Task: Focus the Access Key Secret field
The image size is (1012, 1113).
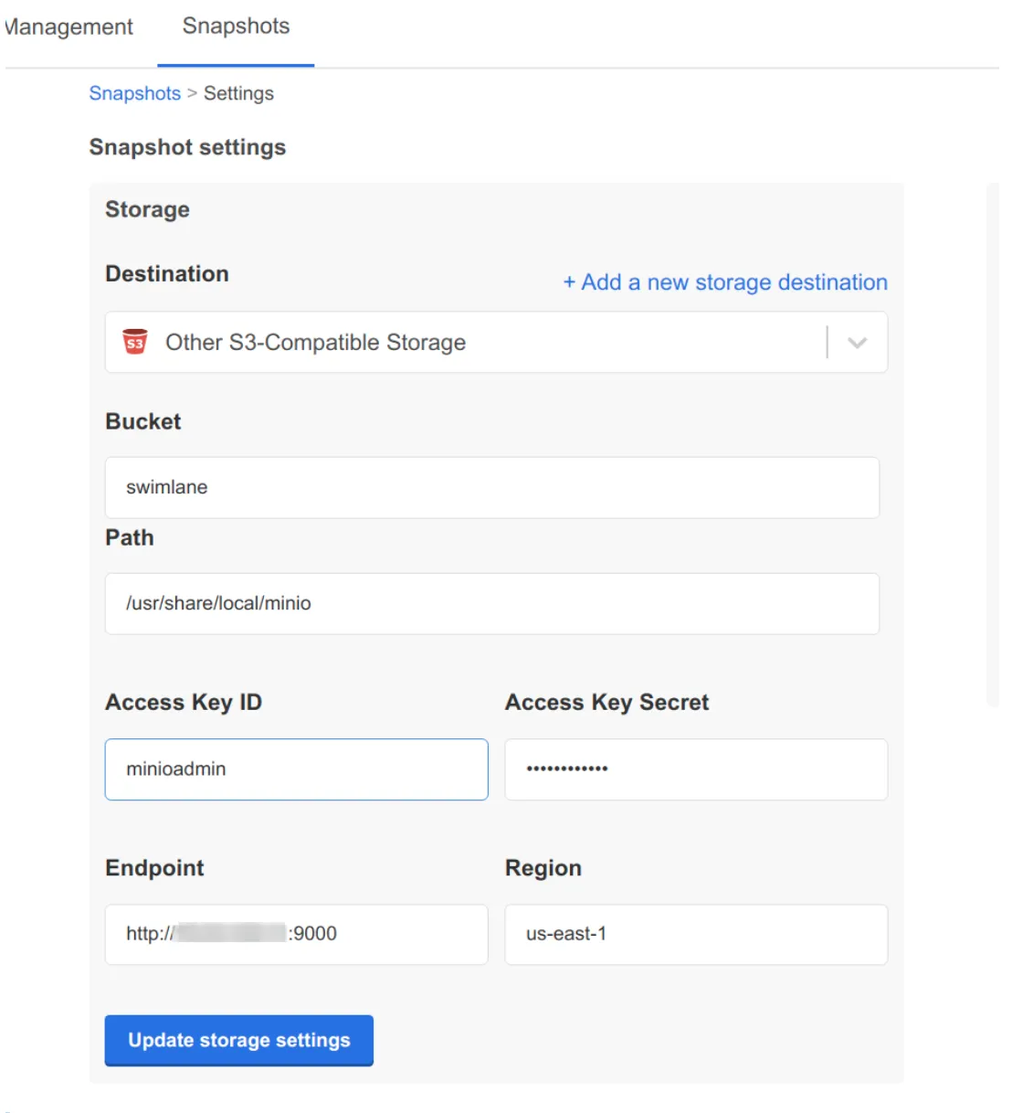Action: [696, 769]
